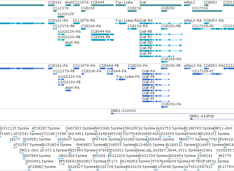The image size is (234, 171).
Task: Select the Graf-RB transcript label
Action: 145,32
